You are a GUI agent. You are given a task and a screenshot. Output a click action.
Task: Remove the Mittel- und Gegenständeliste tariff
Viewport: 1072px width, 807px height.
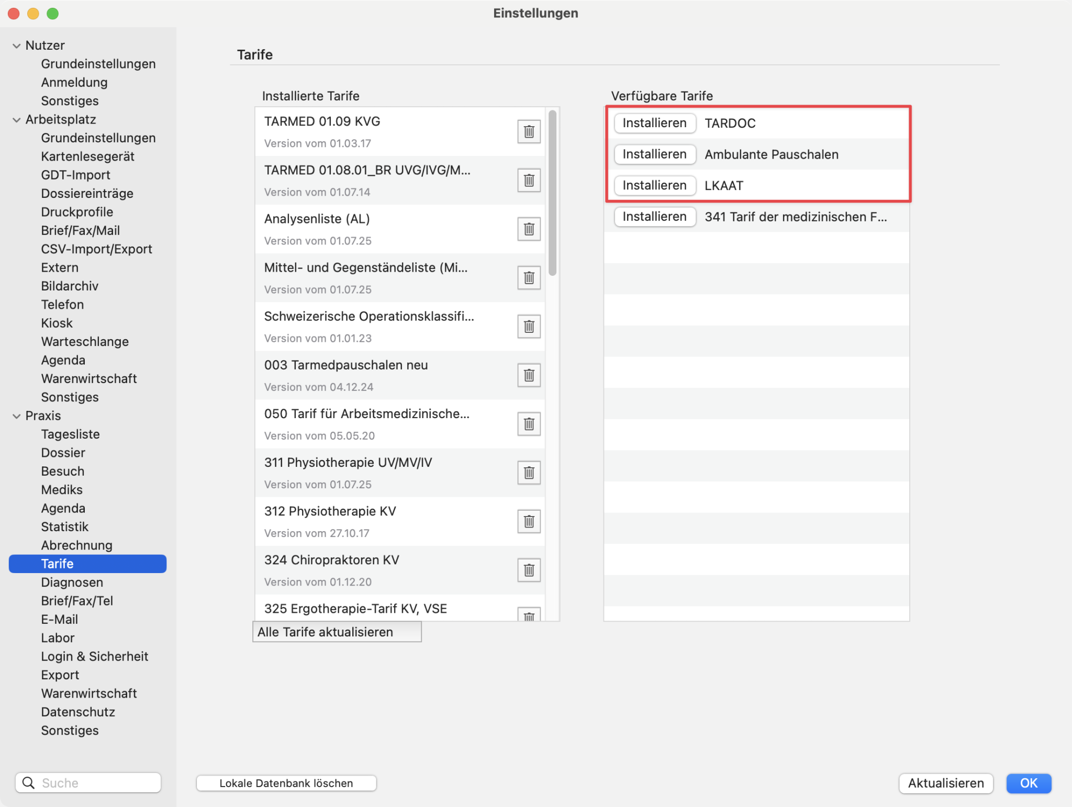(x=529, y=277)
